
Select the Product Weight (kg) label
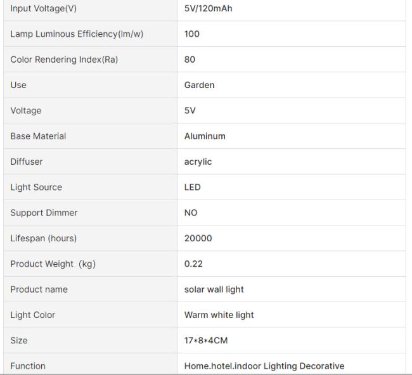53,264
